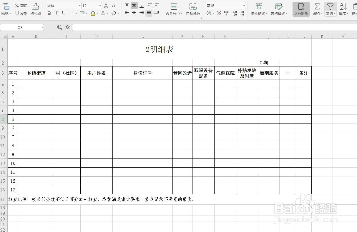357x232 pixels.
Task: Apply percent number style
Action: [219, 13]
